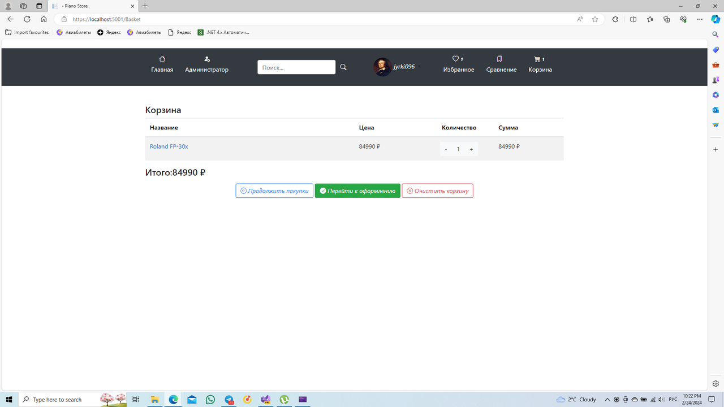724x407 pixels.
Task: Open the clock showing 10:22 PM
Action: point(692,400)
